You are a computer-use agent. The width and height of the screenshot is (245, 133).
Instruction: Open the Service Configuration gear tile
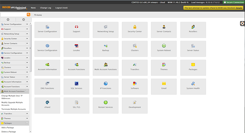(47, 49)
